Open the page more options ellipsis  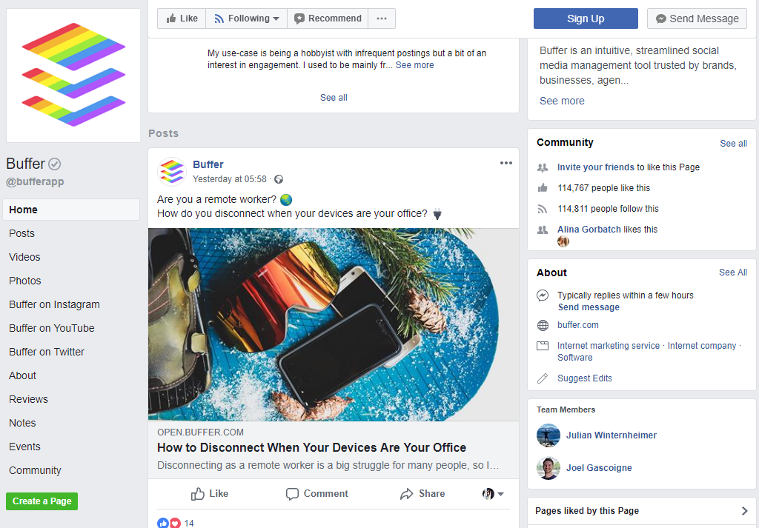coord(382,19)
